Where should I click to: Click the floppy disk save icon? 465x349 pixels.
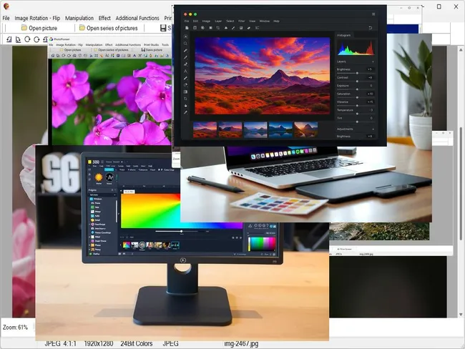tap(163, 28)
